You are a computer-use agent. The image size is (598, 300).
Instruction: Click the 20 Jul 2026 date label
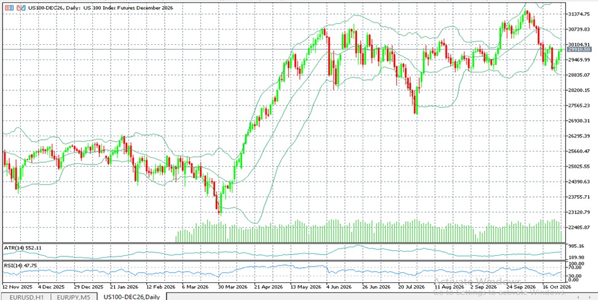(412, 287)
